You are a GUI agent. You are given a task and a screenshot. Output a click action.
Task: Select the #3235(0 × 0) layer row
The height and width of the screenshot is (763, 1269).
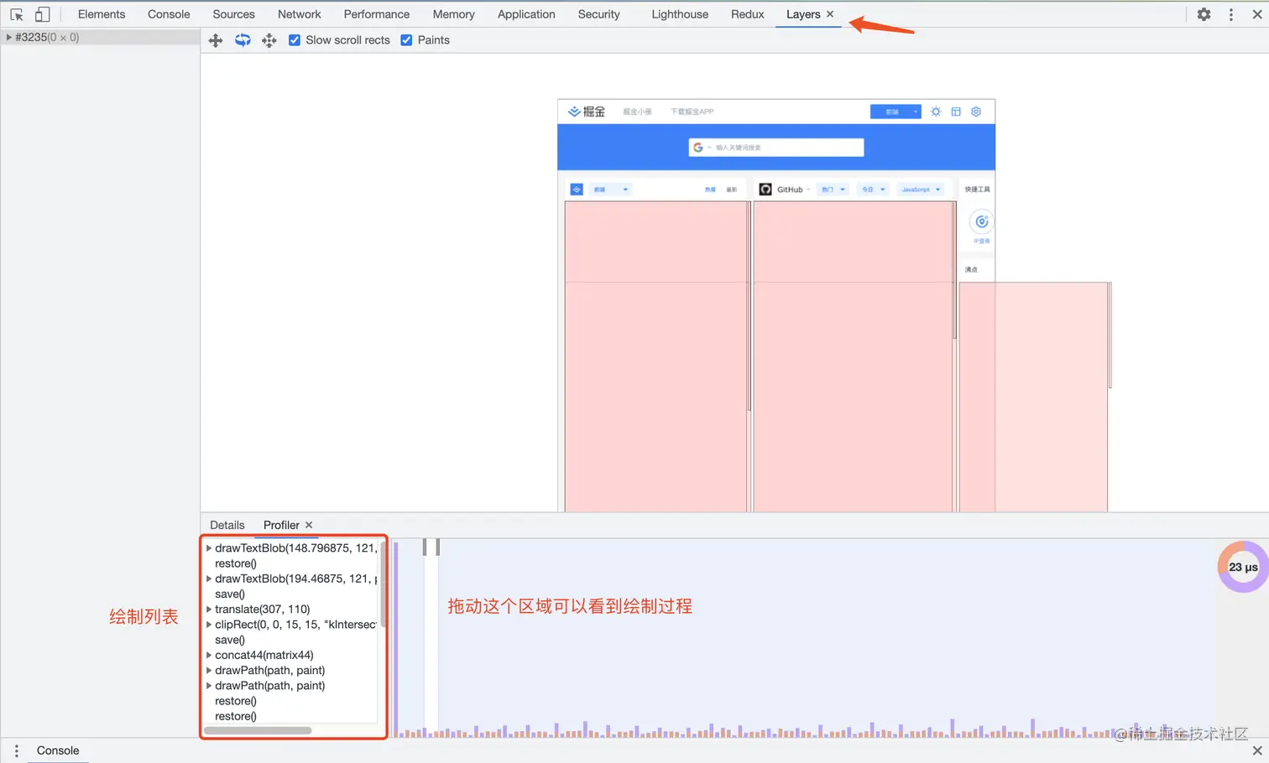(100, 37)
